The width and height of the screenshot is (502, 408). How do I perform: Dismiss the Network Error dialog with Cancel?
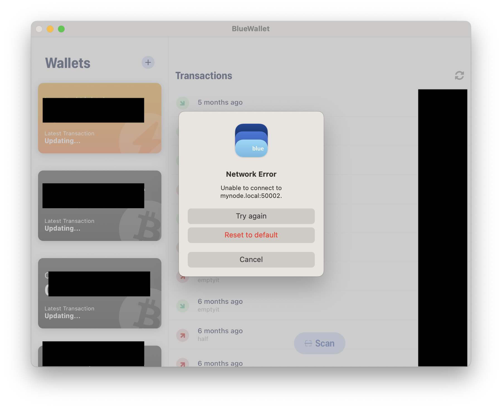[x=251, y=259]
